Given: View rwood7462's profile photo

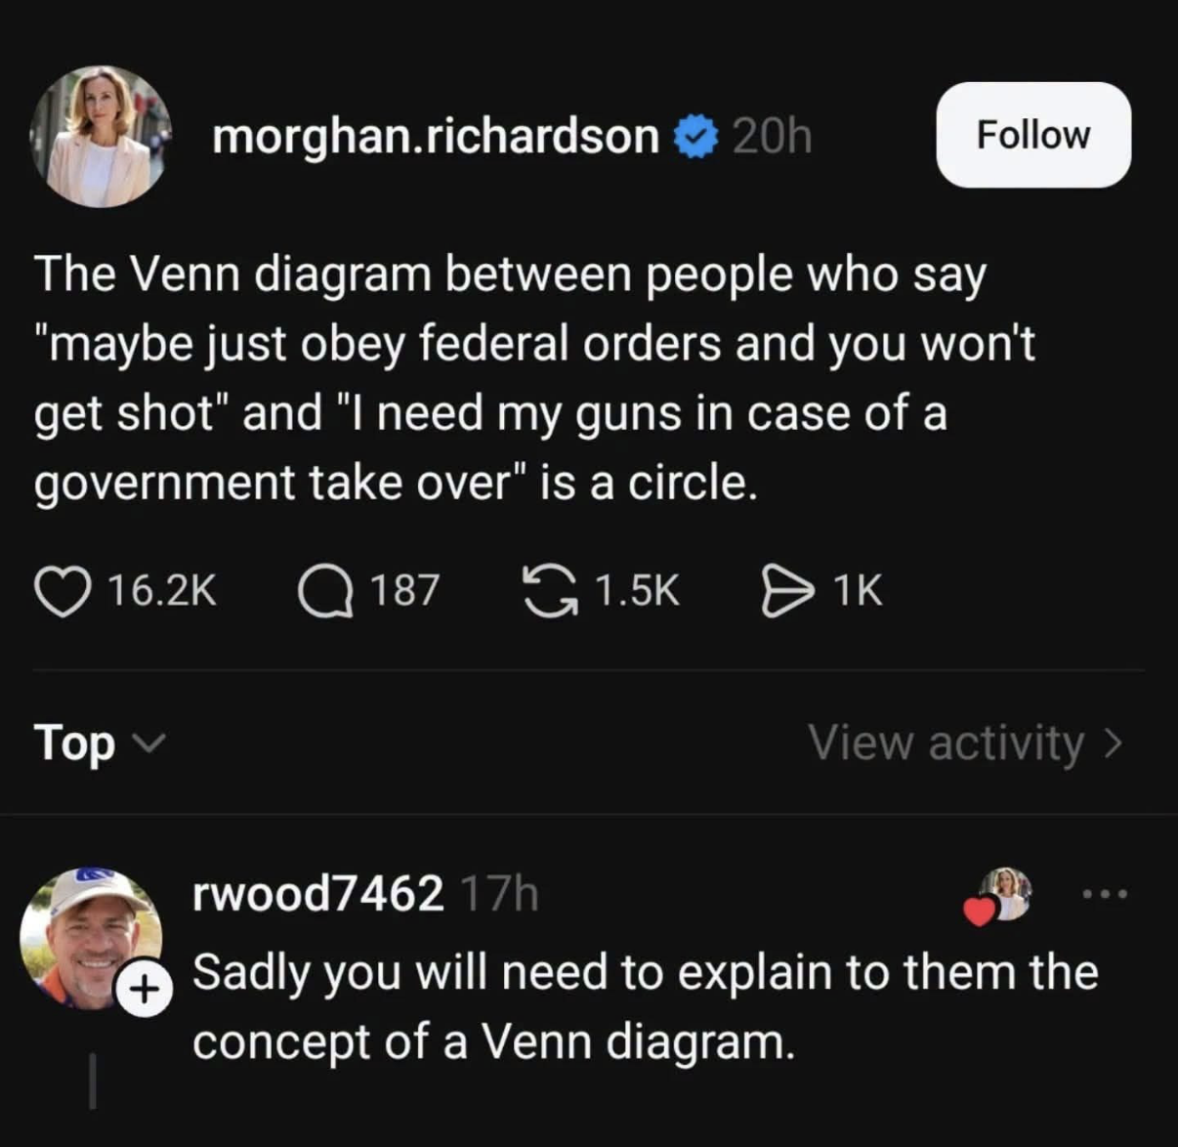Looking at the screenshot, I should point(91,939).
